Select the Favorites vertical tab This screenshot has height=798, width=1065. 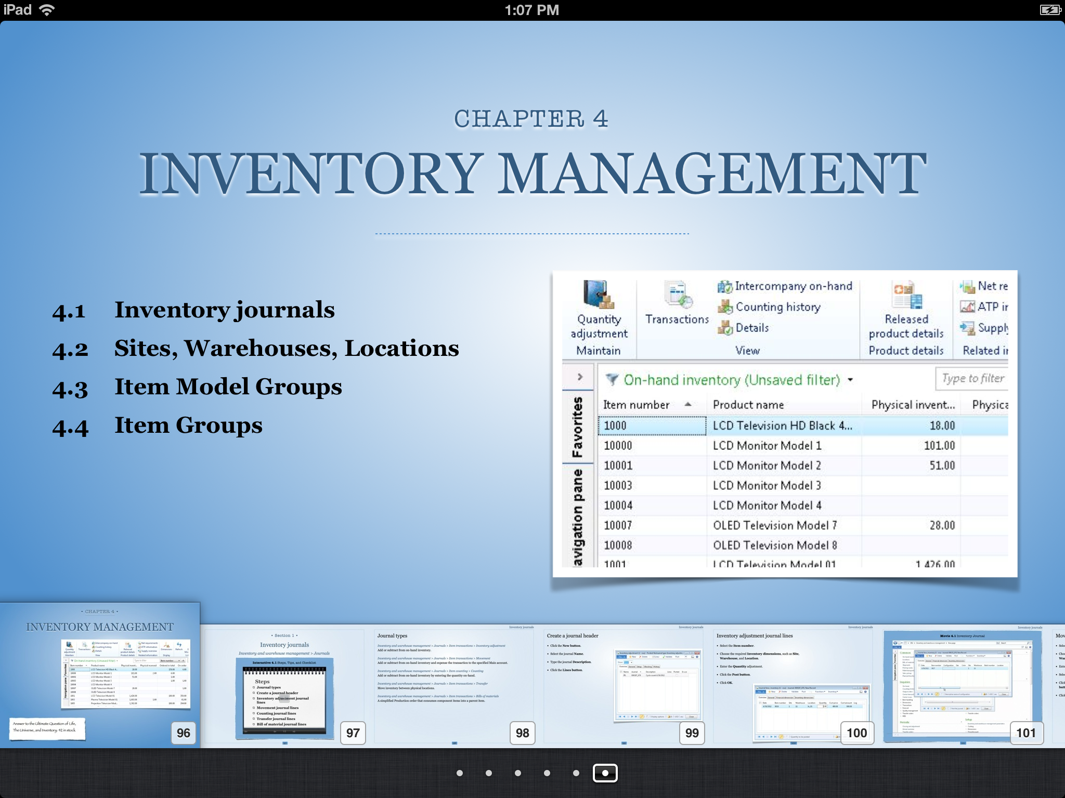(577, 427)
